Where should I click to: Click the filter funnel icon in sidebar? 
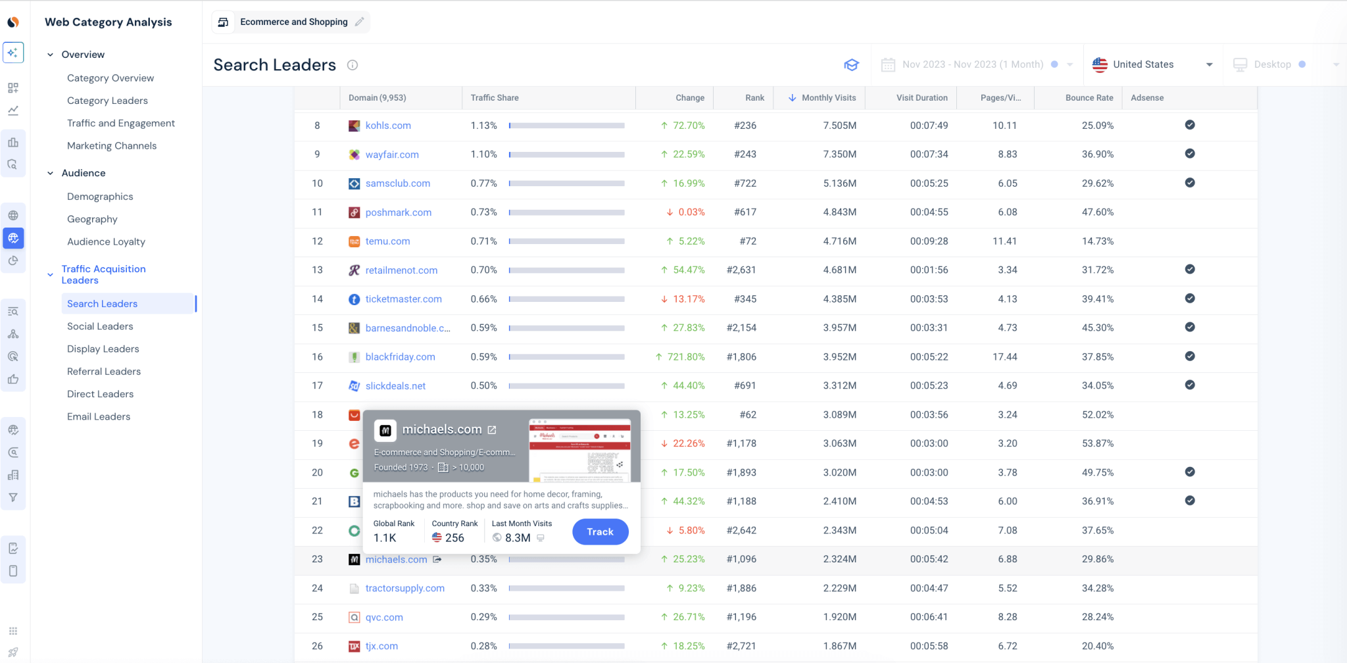(x=13, y=497)
